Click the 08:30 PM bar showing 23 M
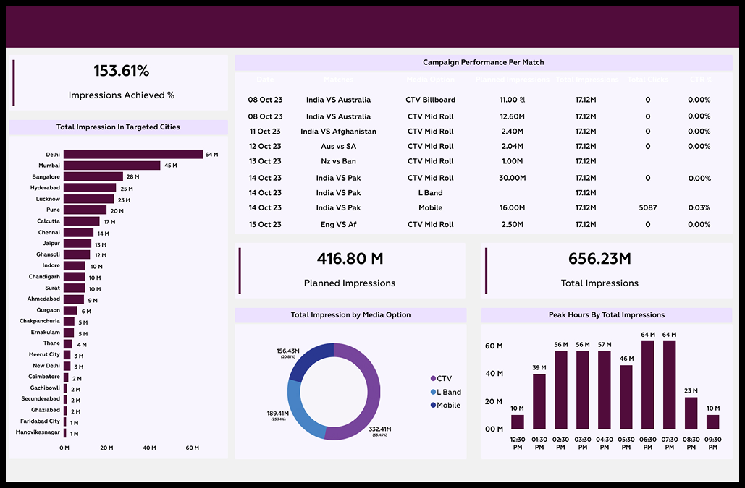This screenshot has width=745, height=488. (691, 413)
